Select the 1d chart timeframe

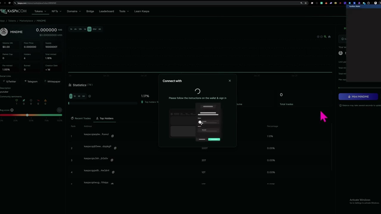[x=85, y=29]
